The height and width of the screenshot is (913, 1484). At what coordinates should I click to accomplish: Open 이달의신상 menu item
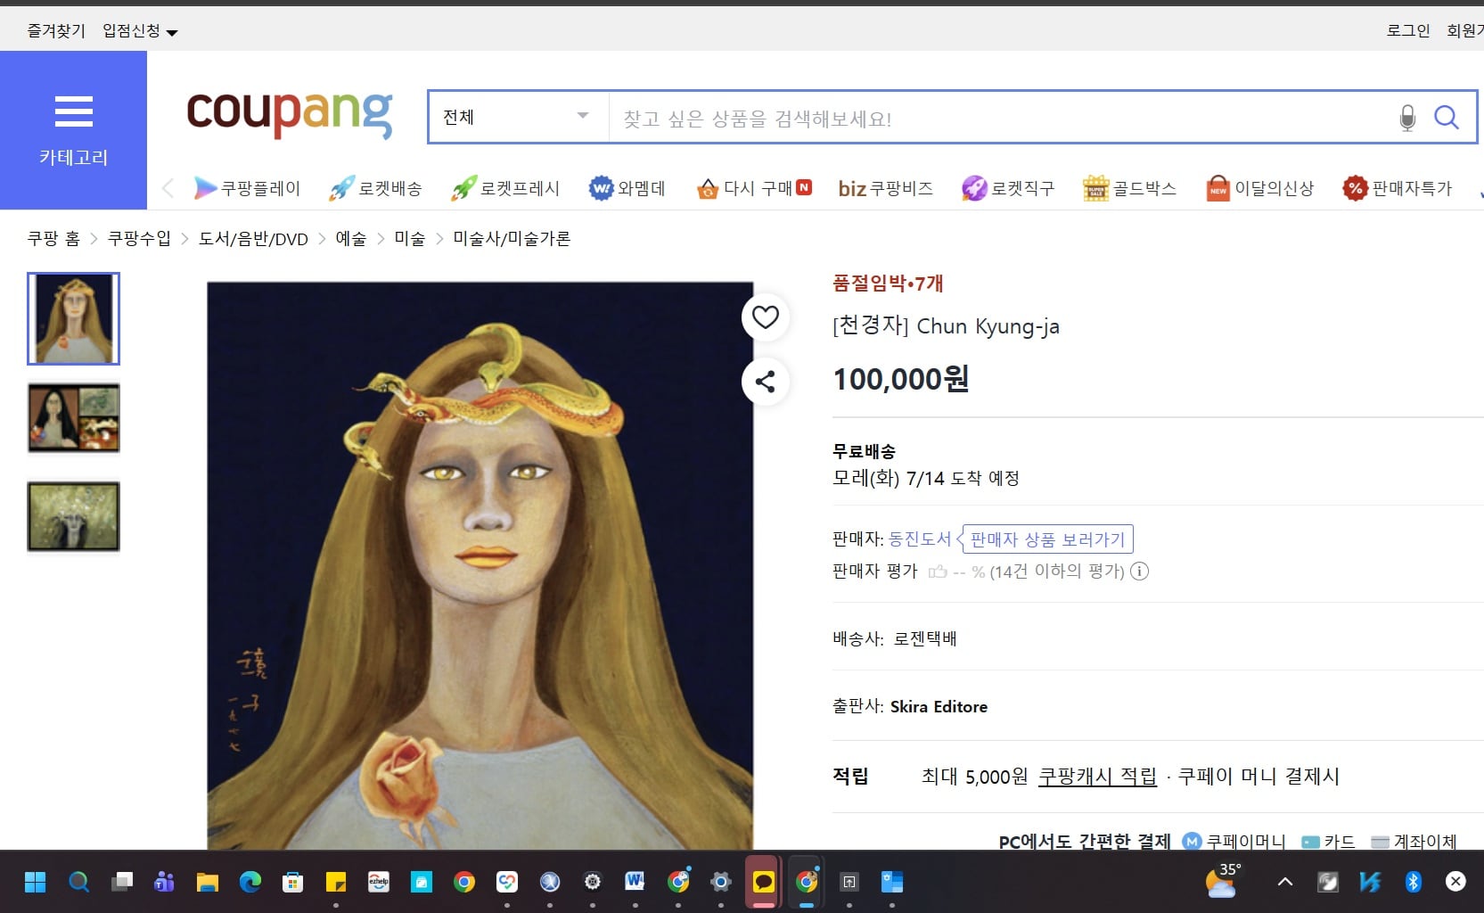(x=1259, y=188)
